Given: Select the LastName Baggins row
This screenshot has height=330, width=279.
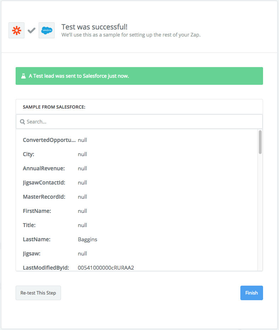Looking at the screenshot, I should (x=136, y=239).
